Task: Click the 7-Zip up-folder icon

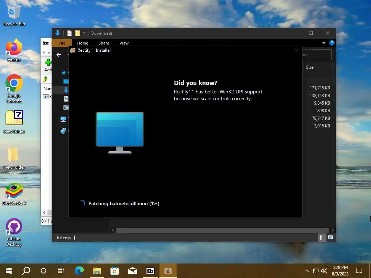Action: tap(45, 79)
